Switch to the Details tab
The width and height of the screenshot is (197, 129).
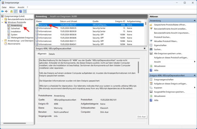pos(52,54)
